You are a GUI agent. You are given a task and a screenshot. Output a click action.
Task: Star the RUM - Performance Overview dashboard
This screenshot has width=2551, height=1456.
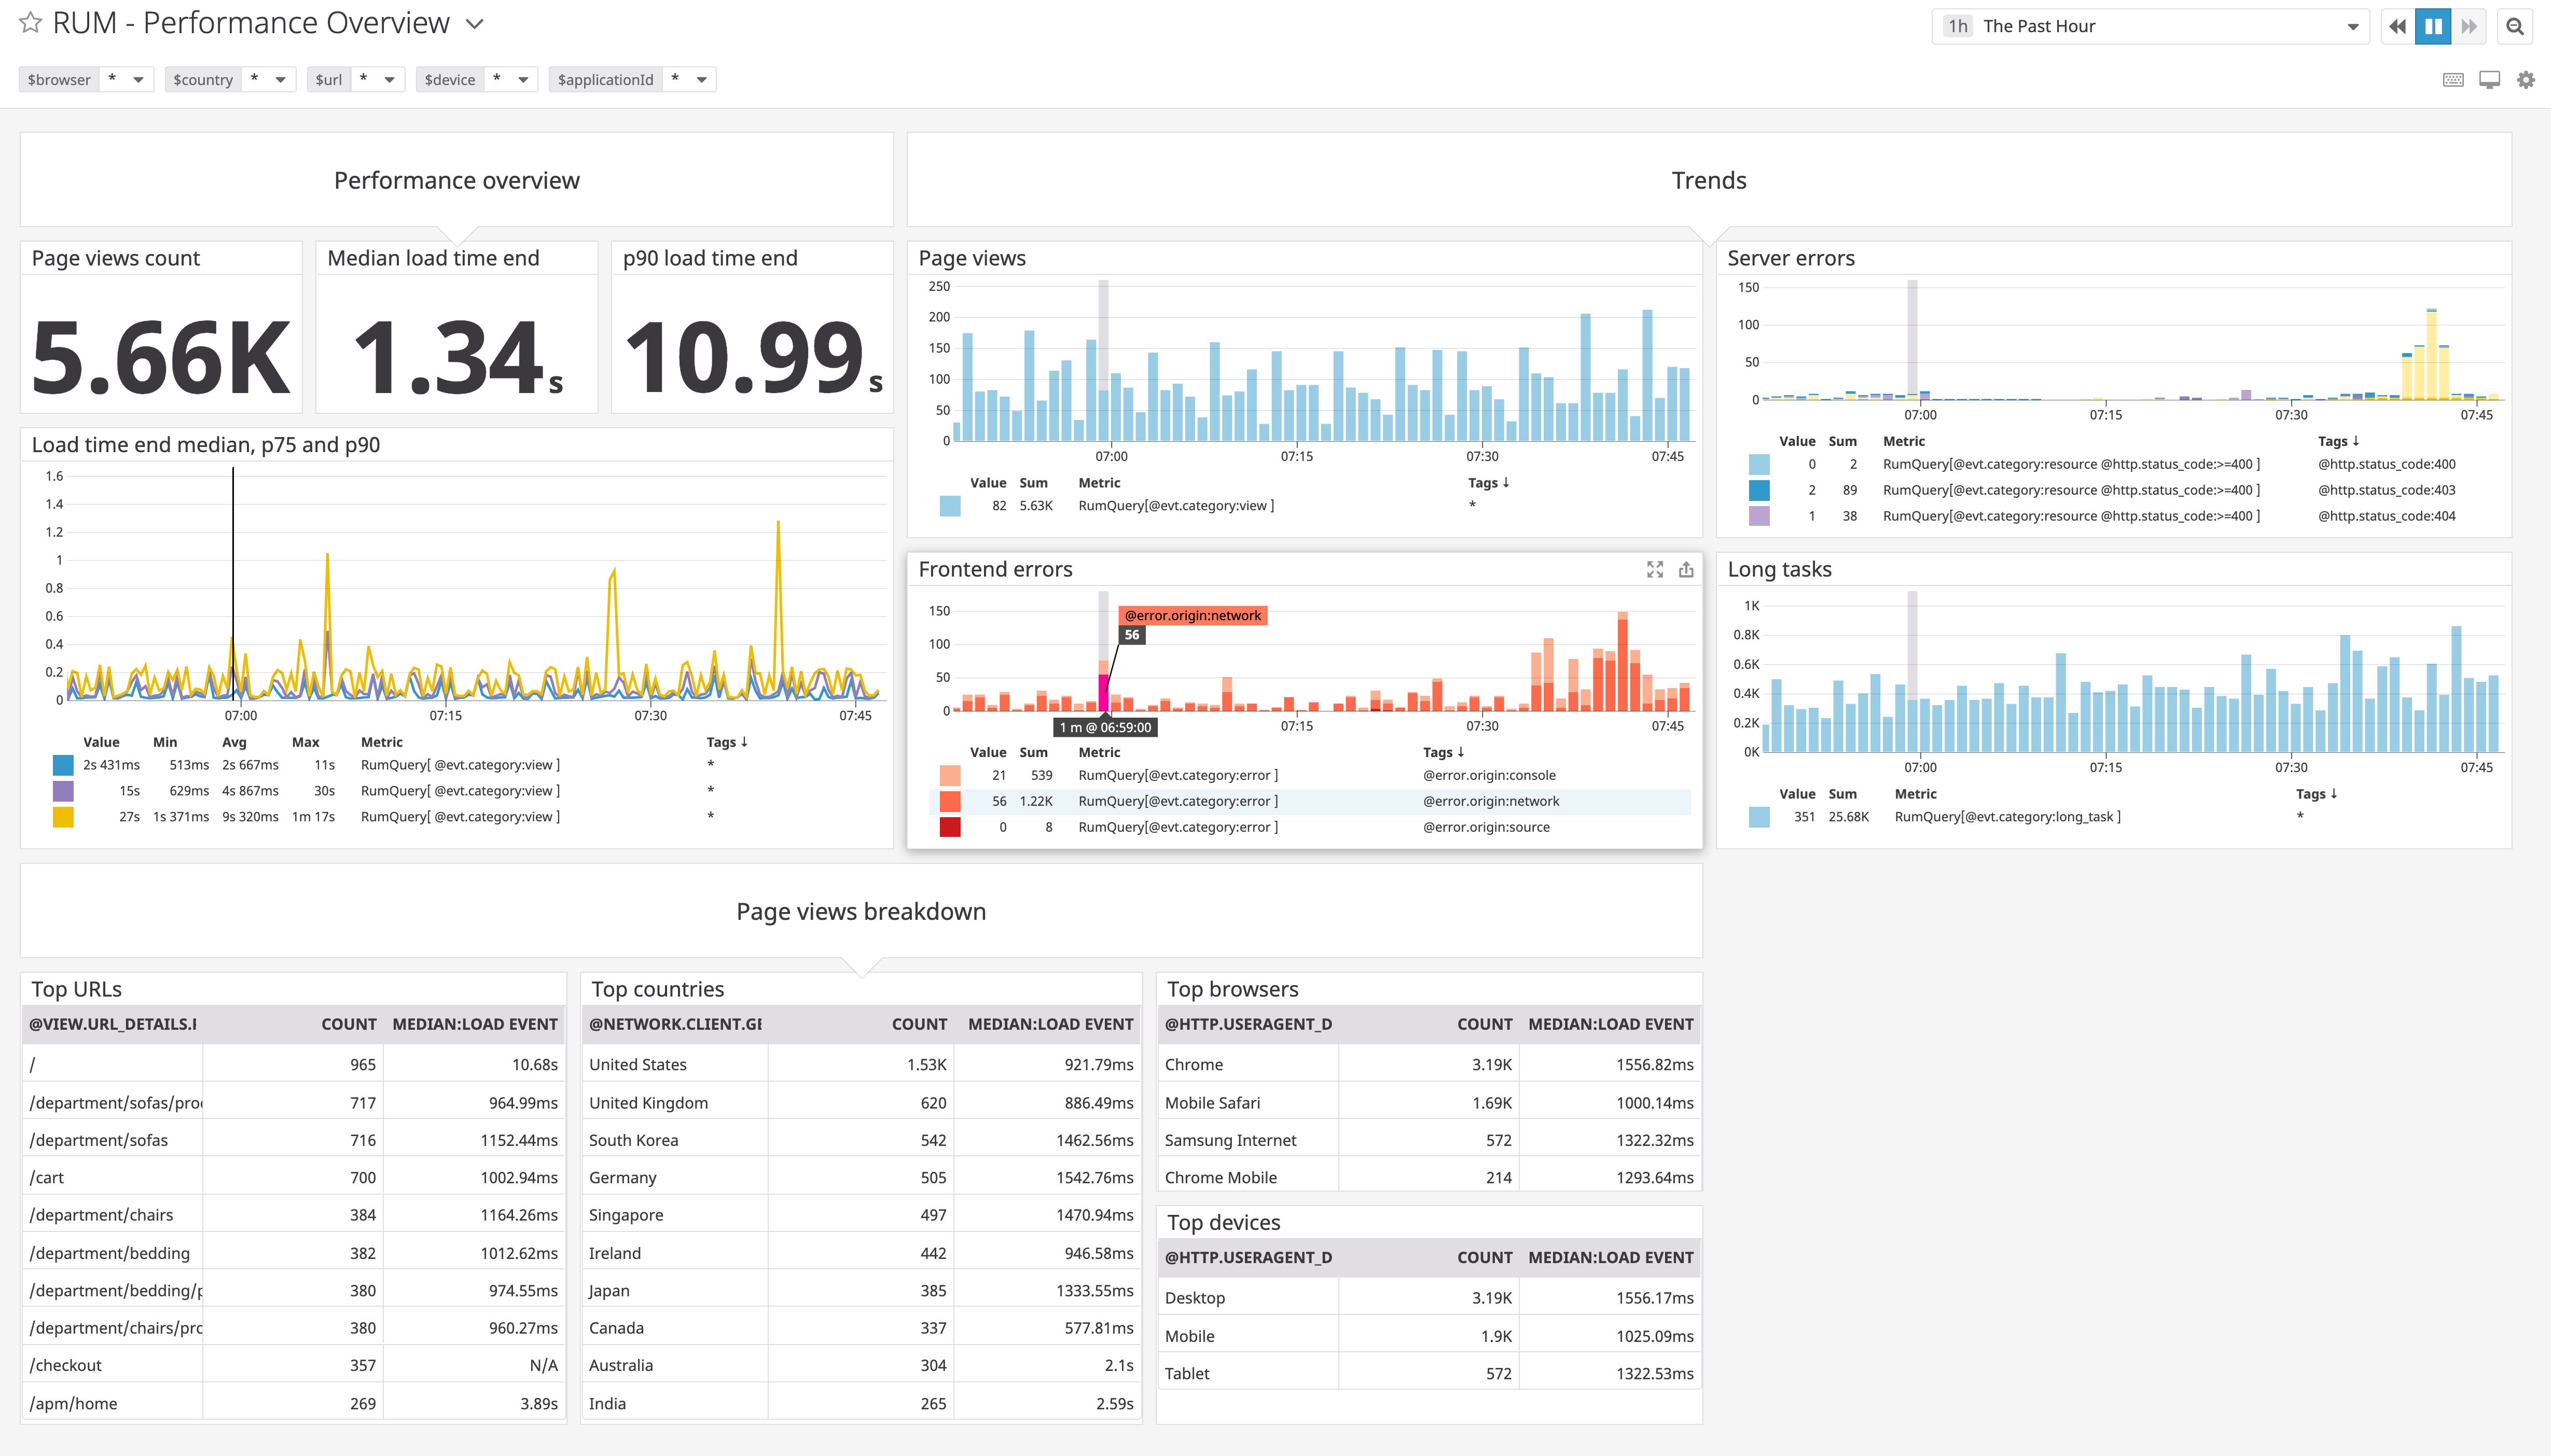[x=30, y=22]
